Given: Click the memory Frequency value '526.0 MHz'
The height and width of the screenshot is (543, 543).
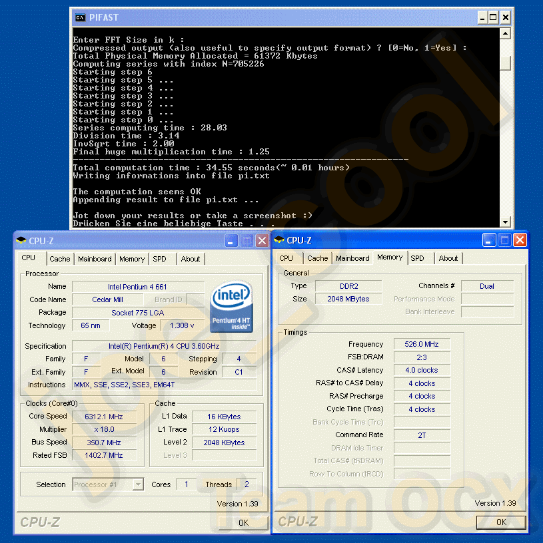Looking at the screenshot, I should click(x=422, y=344).
